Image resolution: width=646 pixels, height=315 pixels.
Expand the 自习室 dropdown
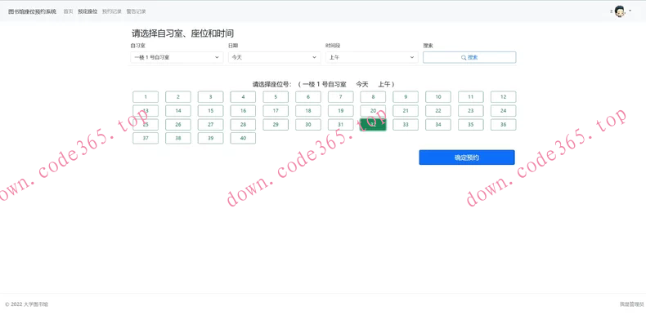click(177, 58)
